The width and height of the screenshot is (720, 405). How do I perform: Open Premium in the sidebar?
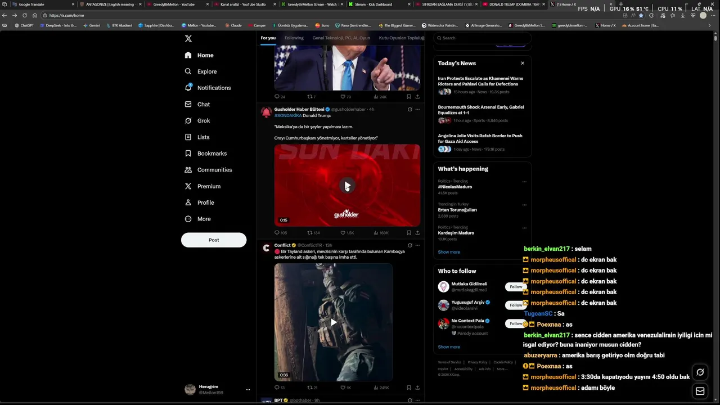coord(202,186)
